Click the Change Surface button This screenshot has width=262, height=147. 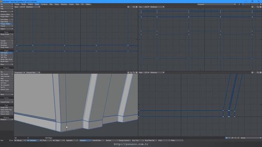click(124, 140)
